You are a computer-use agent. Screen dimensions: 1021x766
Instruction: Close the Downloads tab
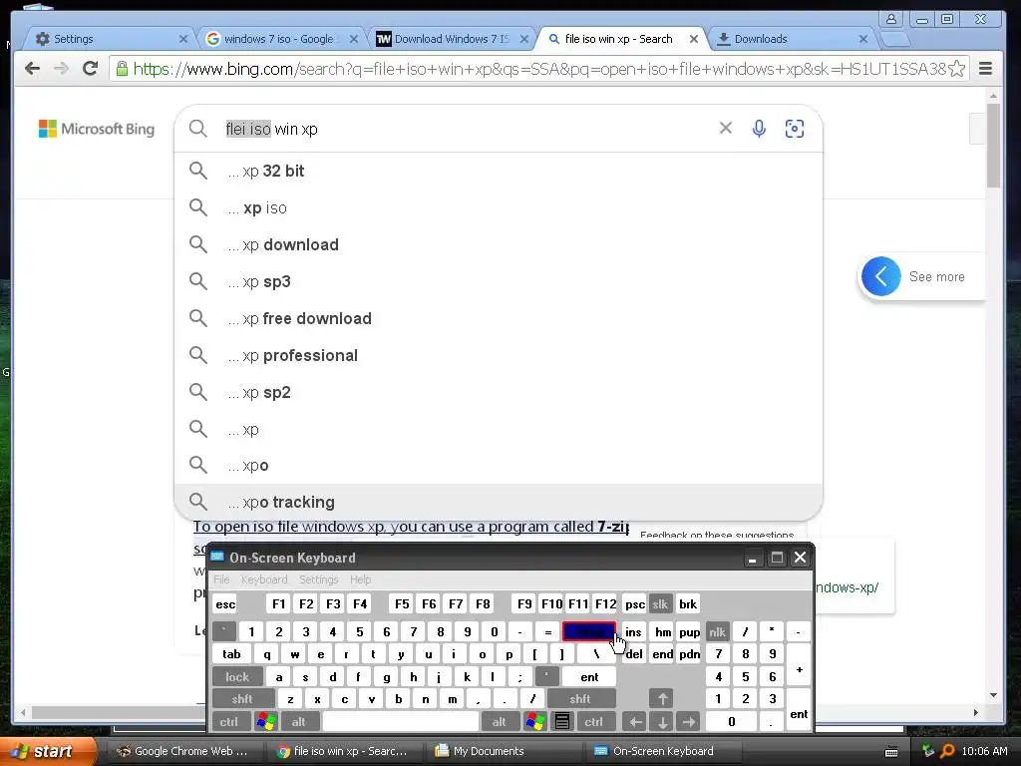pyautogui.click(x=863, y=39)
